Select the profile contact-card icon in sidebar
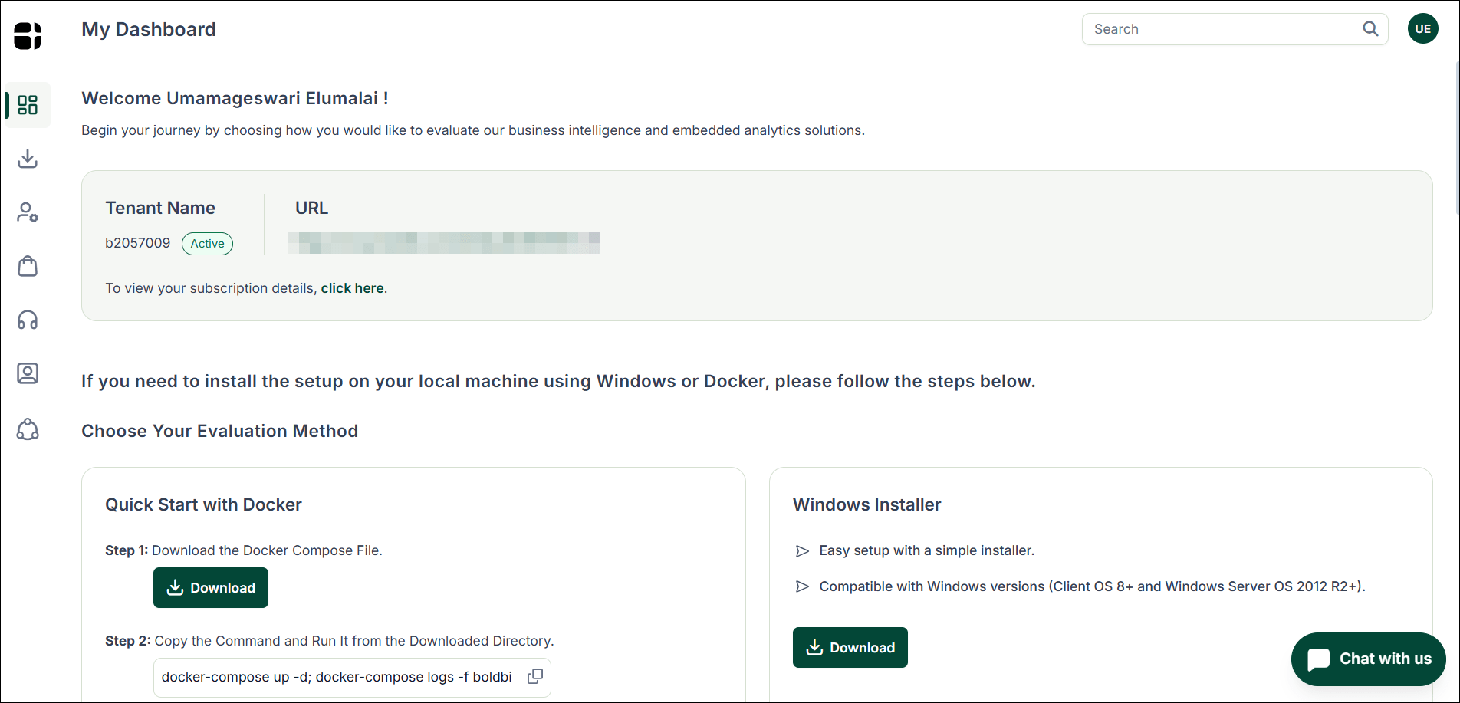Image resolution: width=1460 pixels, height=703 pixels. tap(28, 373)
